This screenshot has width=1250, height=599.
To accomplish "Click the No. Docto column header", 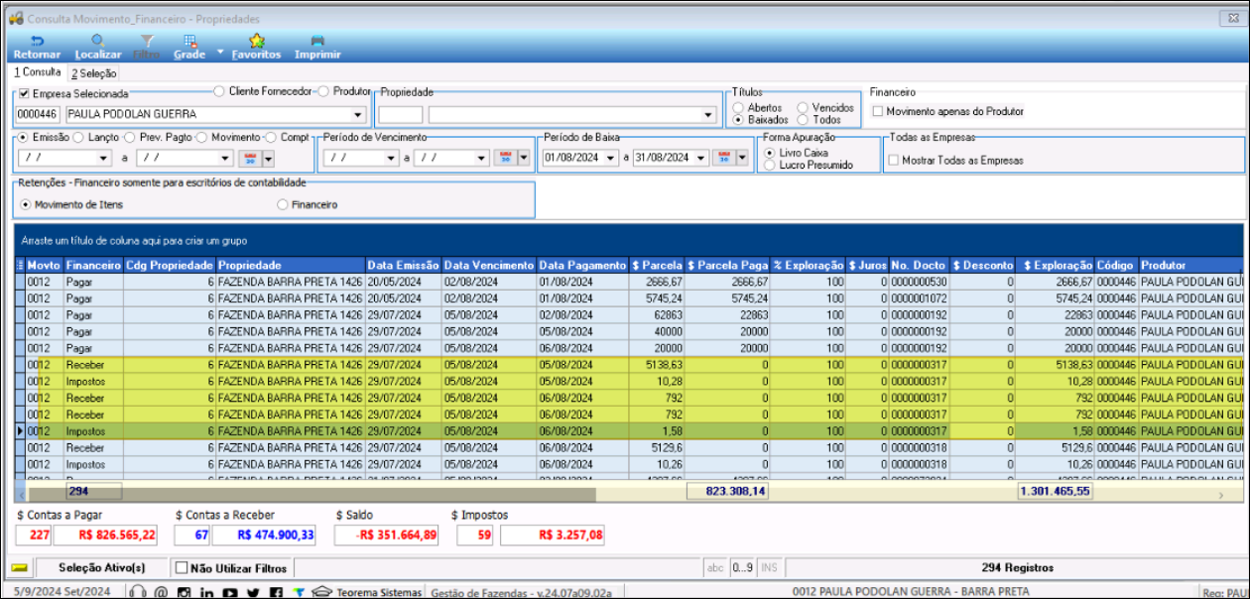I will point(919,266).
